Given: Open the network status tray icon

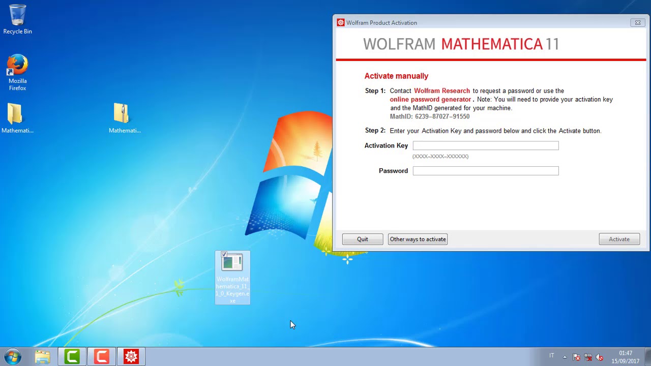Looking at the screenshot, I should click(x=588, y=357).
